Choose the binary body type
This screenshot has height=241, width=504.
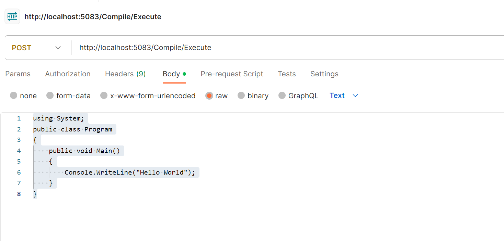click(x=241, y=96)
